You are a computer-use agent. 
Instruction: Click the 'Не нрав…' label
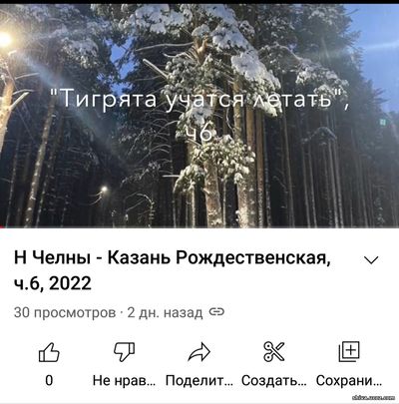pos(124,380)
